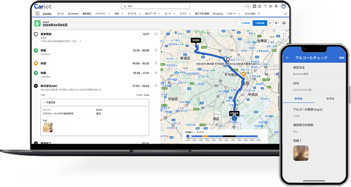Open the app launcher grid icon

[x=38, y=14]
